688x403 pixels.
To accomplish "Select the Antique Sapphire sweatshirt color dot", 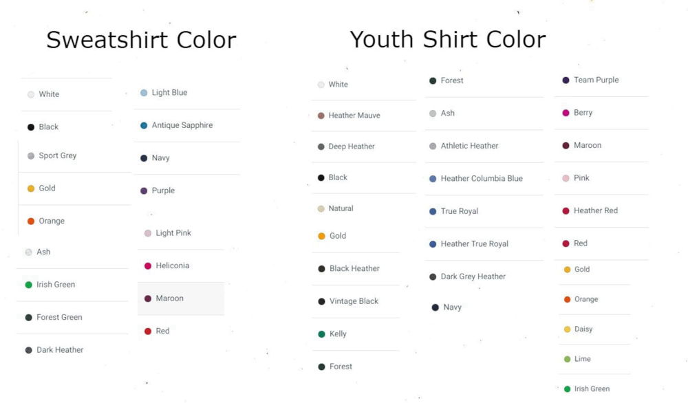I will pos(144,125).
